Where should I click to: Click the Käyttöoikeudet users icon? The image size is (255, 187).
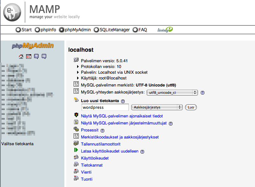coord(76,157)
